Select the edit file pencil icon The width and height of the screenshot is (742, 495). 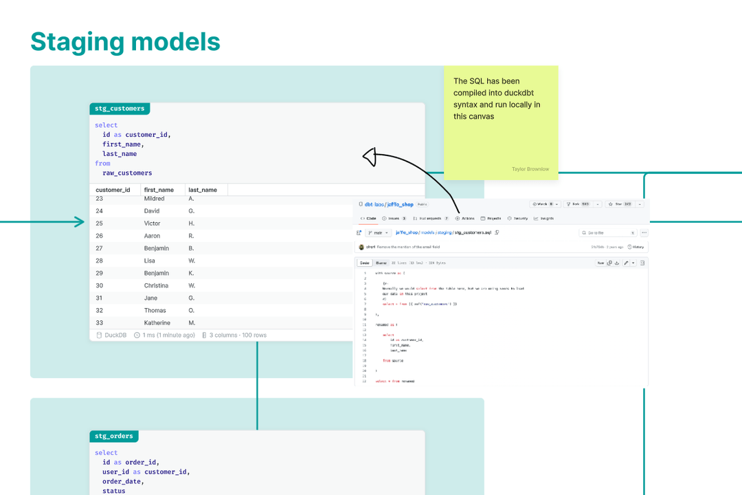(625, 262)
